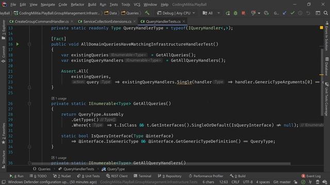Commit changes with the green checkmark
The height and width of the screenshot is (185, 330).
pyautogui.click(x=292, y=13)
